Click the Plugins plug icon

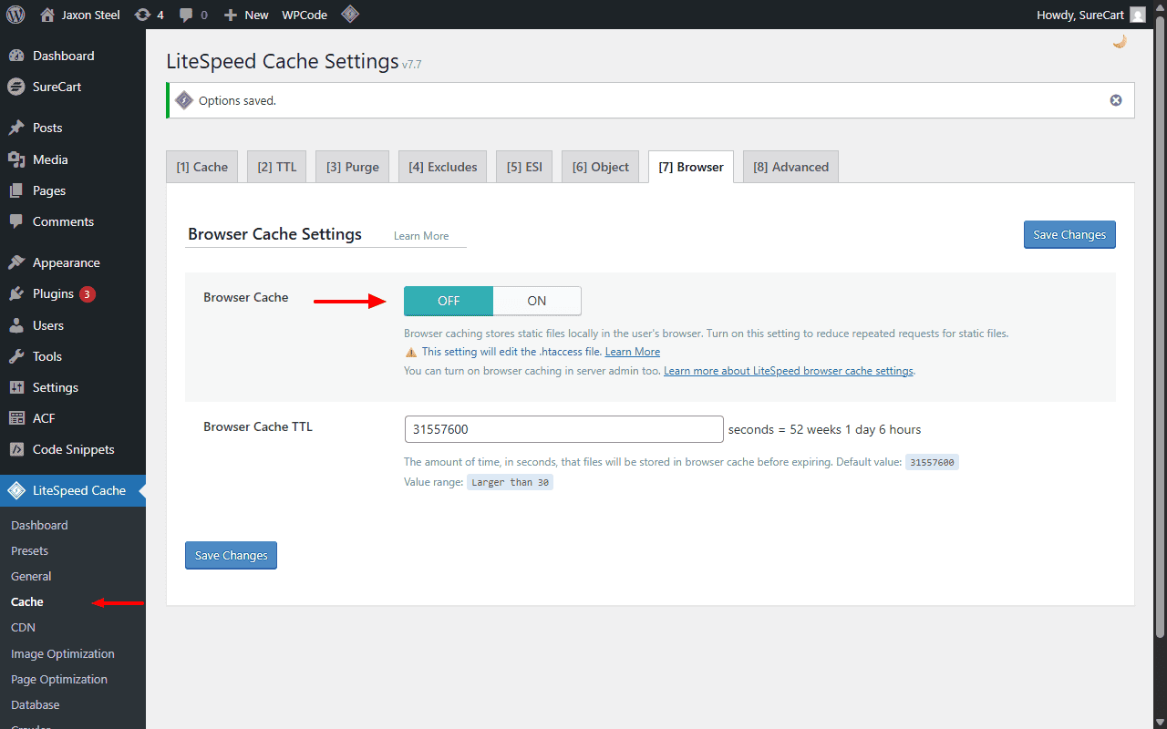tap(16, 293)
